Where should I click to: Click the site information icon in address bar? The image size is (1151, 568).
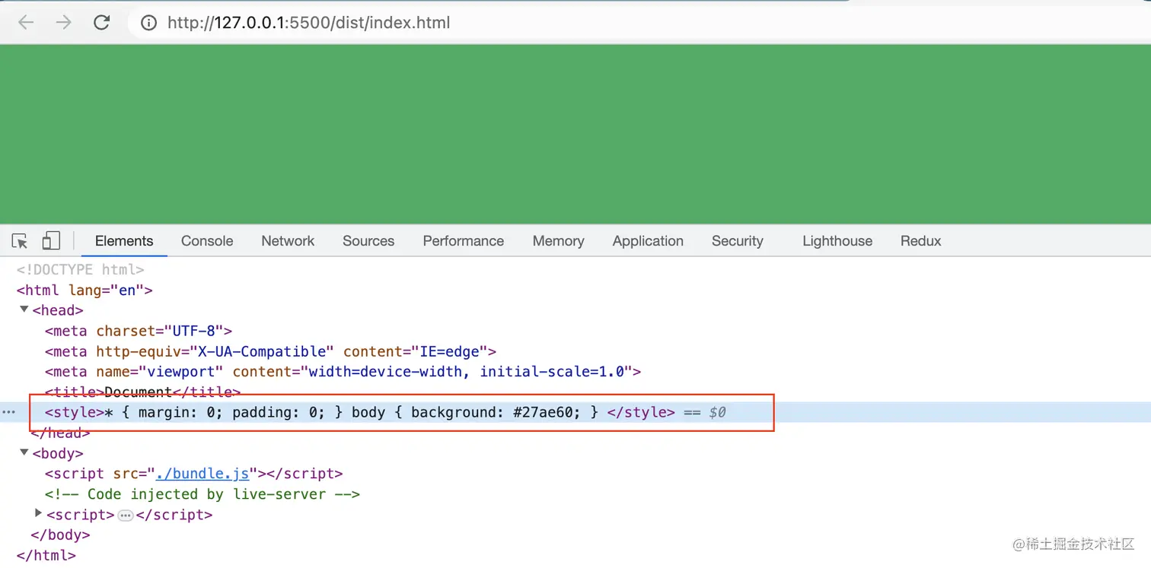(150, 23)
